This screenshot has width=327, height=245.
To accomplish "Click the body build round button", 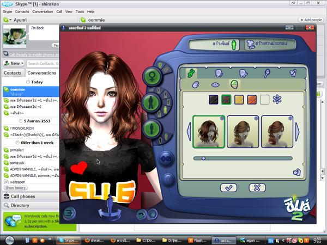I will click(x=152, y=128).
